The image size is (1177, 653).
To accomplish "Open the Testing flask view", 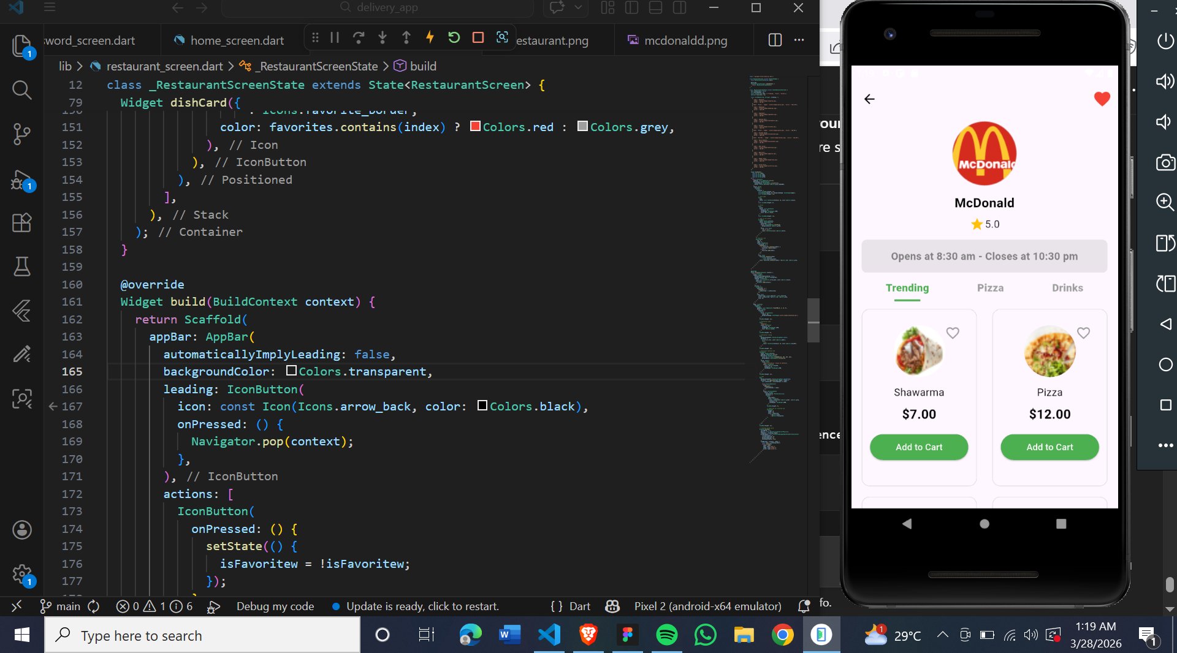I will (21, 266).
